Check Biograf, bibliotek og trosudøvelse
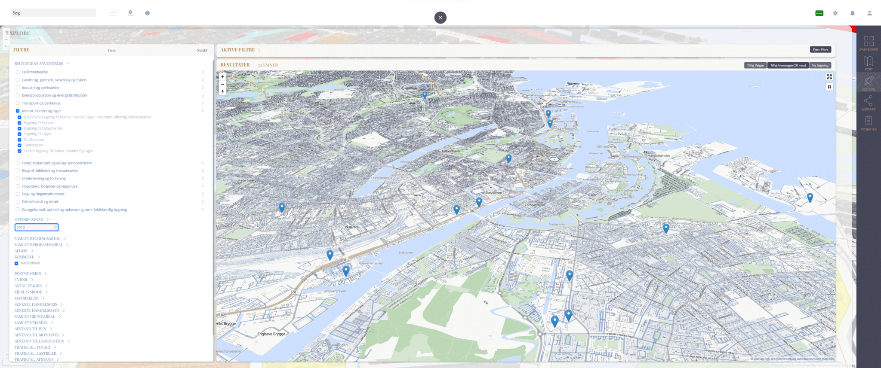The width and height of the screenshot is (881, 368). pos(18,171)
